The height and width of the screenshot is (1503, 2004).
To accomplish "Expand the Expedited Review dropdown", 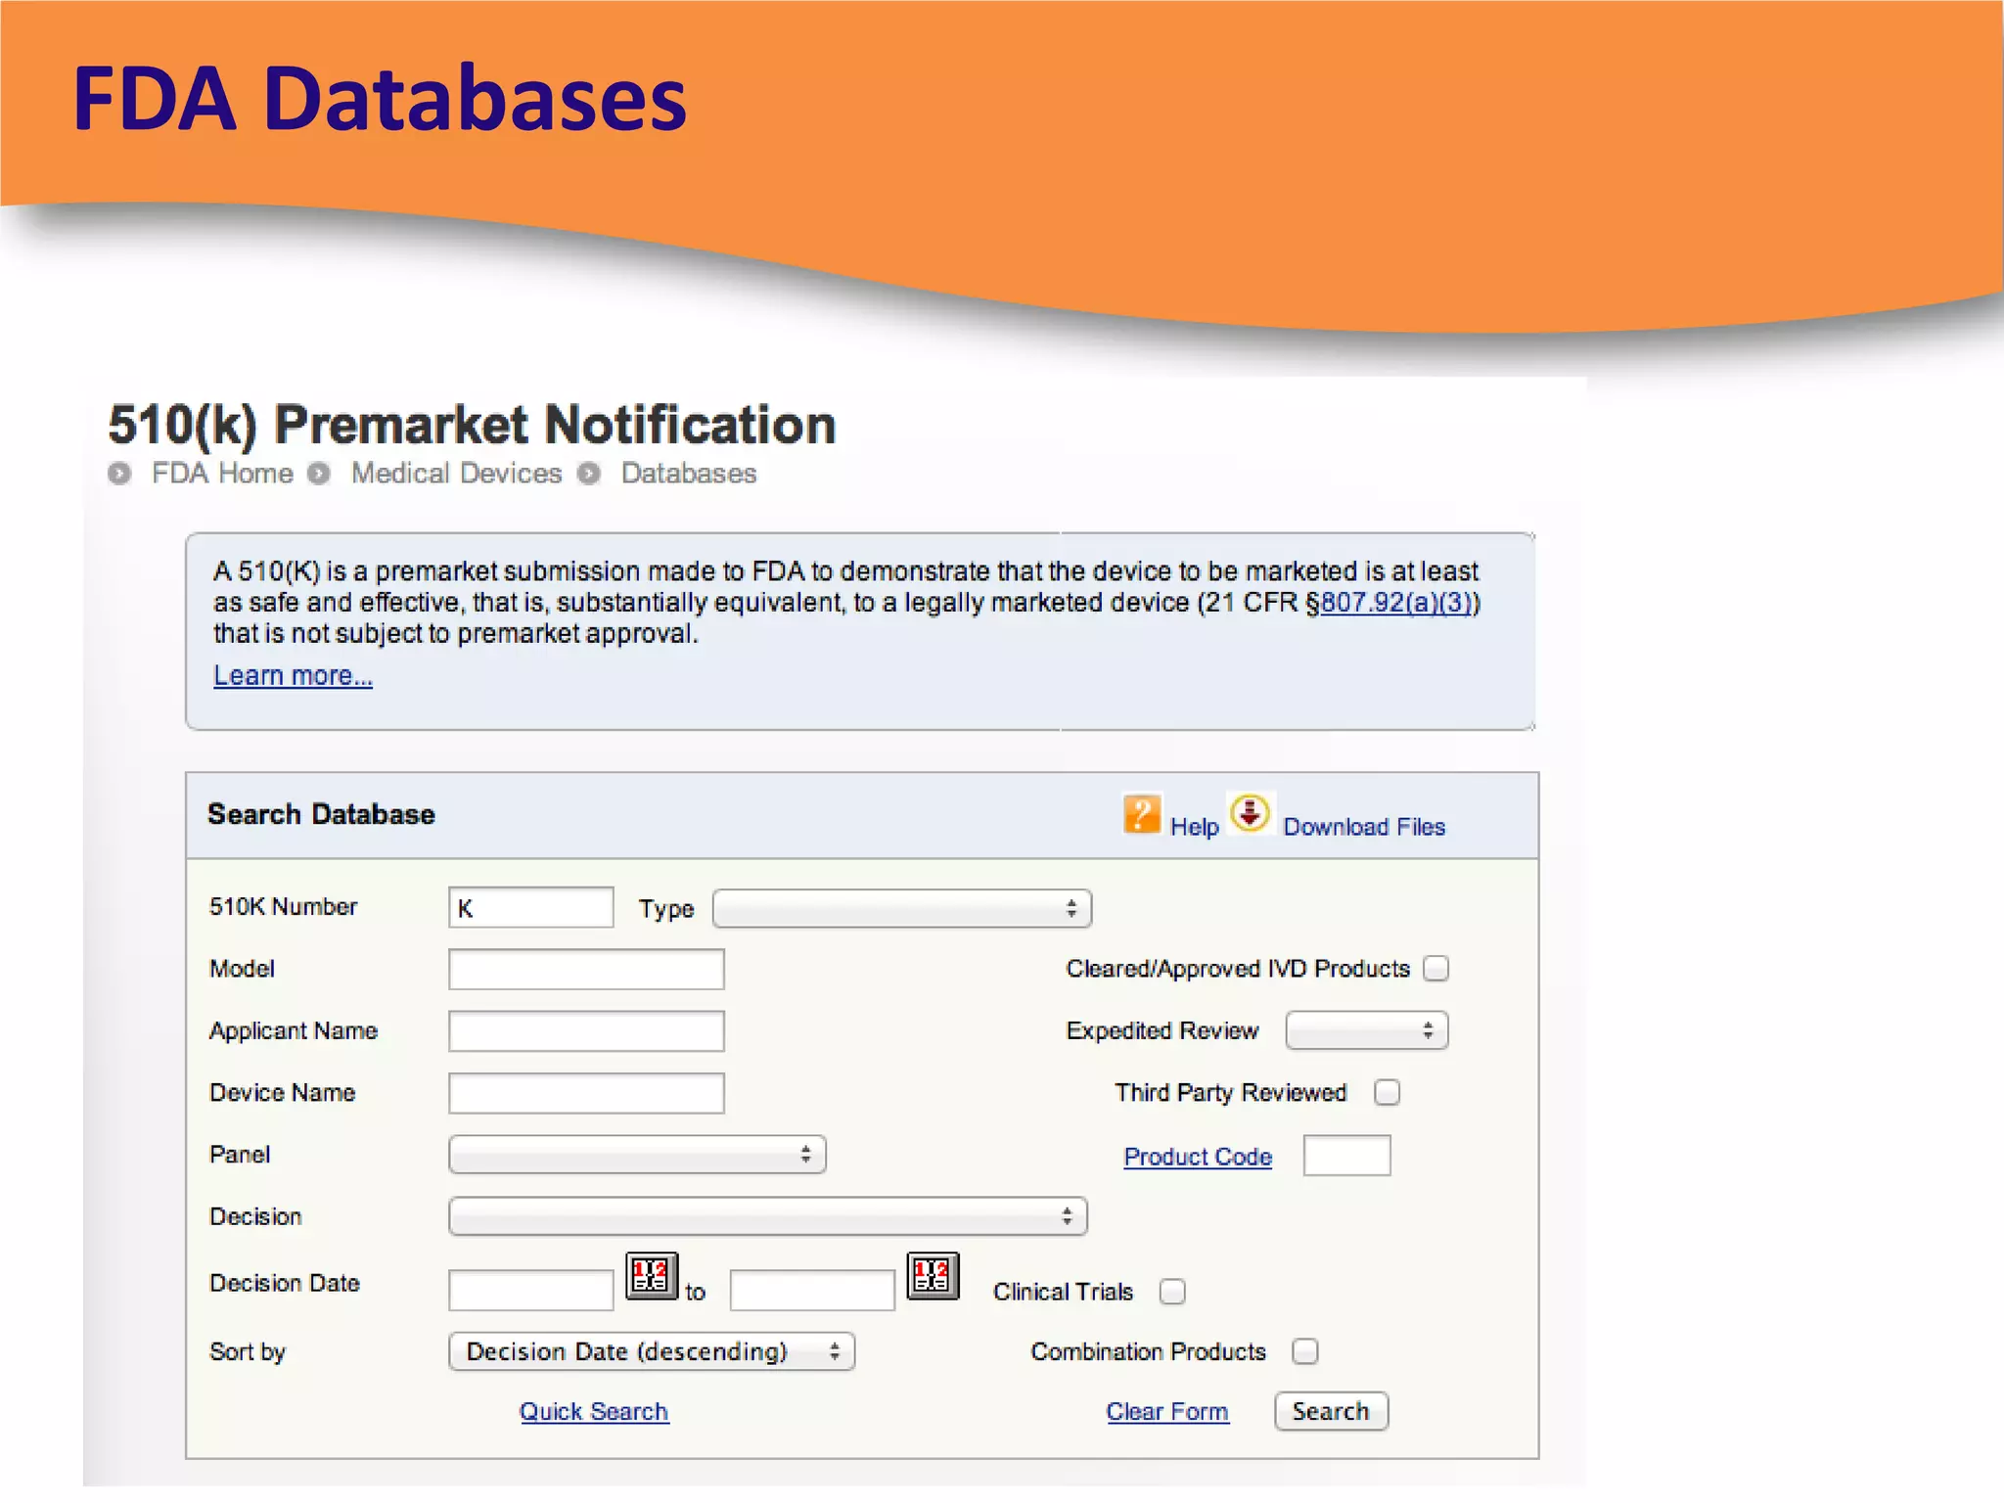I will (x=1367, y=1030).
